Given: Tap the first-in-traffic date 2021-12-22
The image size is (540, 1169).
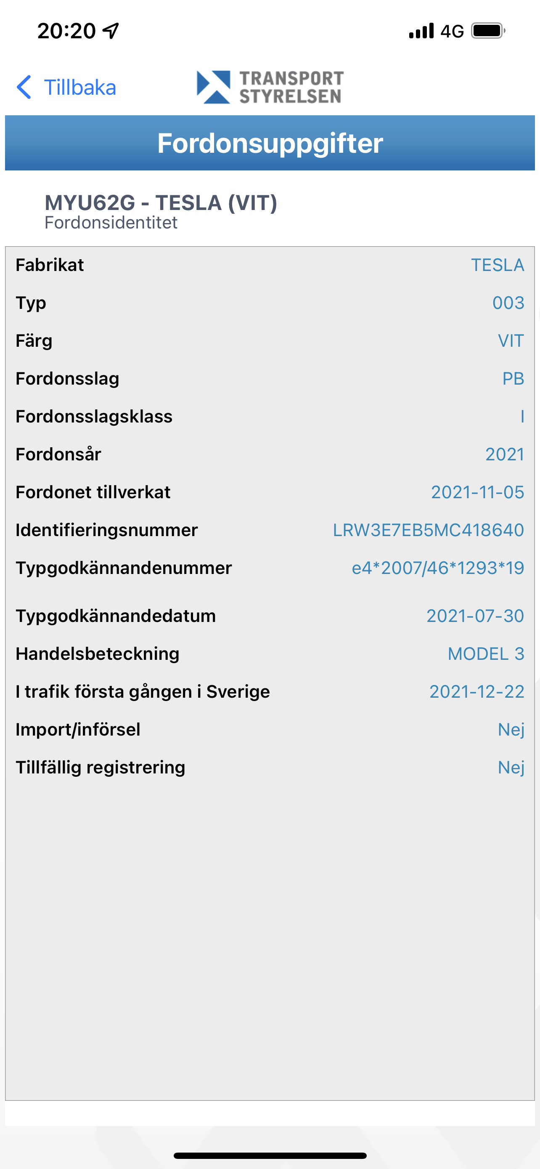Looking at the screenshot, I should (476, 692).
